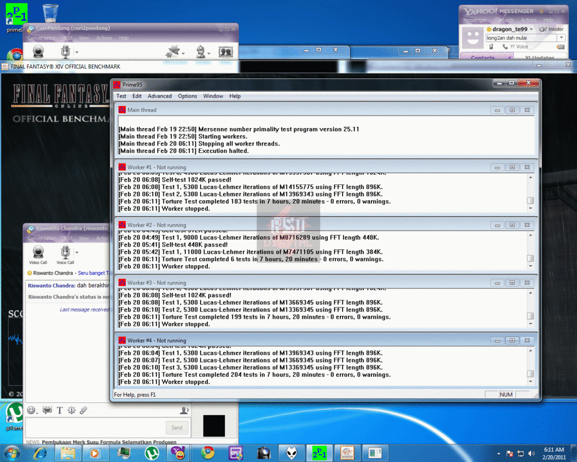Open uTorrent from the taskbar
577x462 pixels.
[152, 453]
